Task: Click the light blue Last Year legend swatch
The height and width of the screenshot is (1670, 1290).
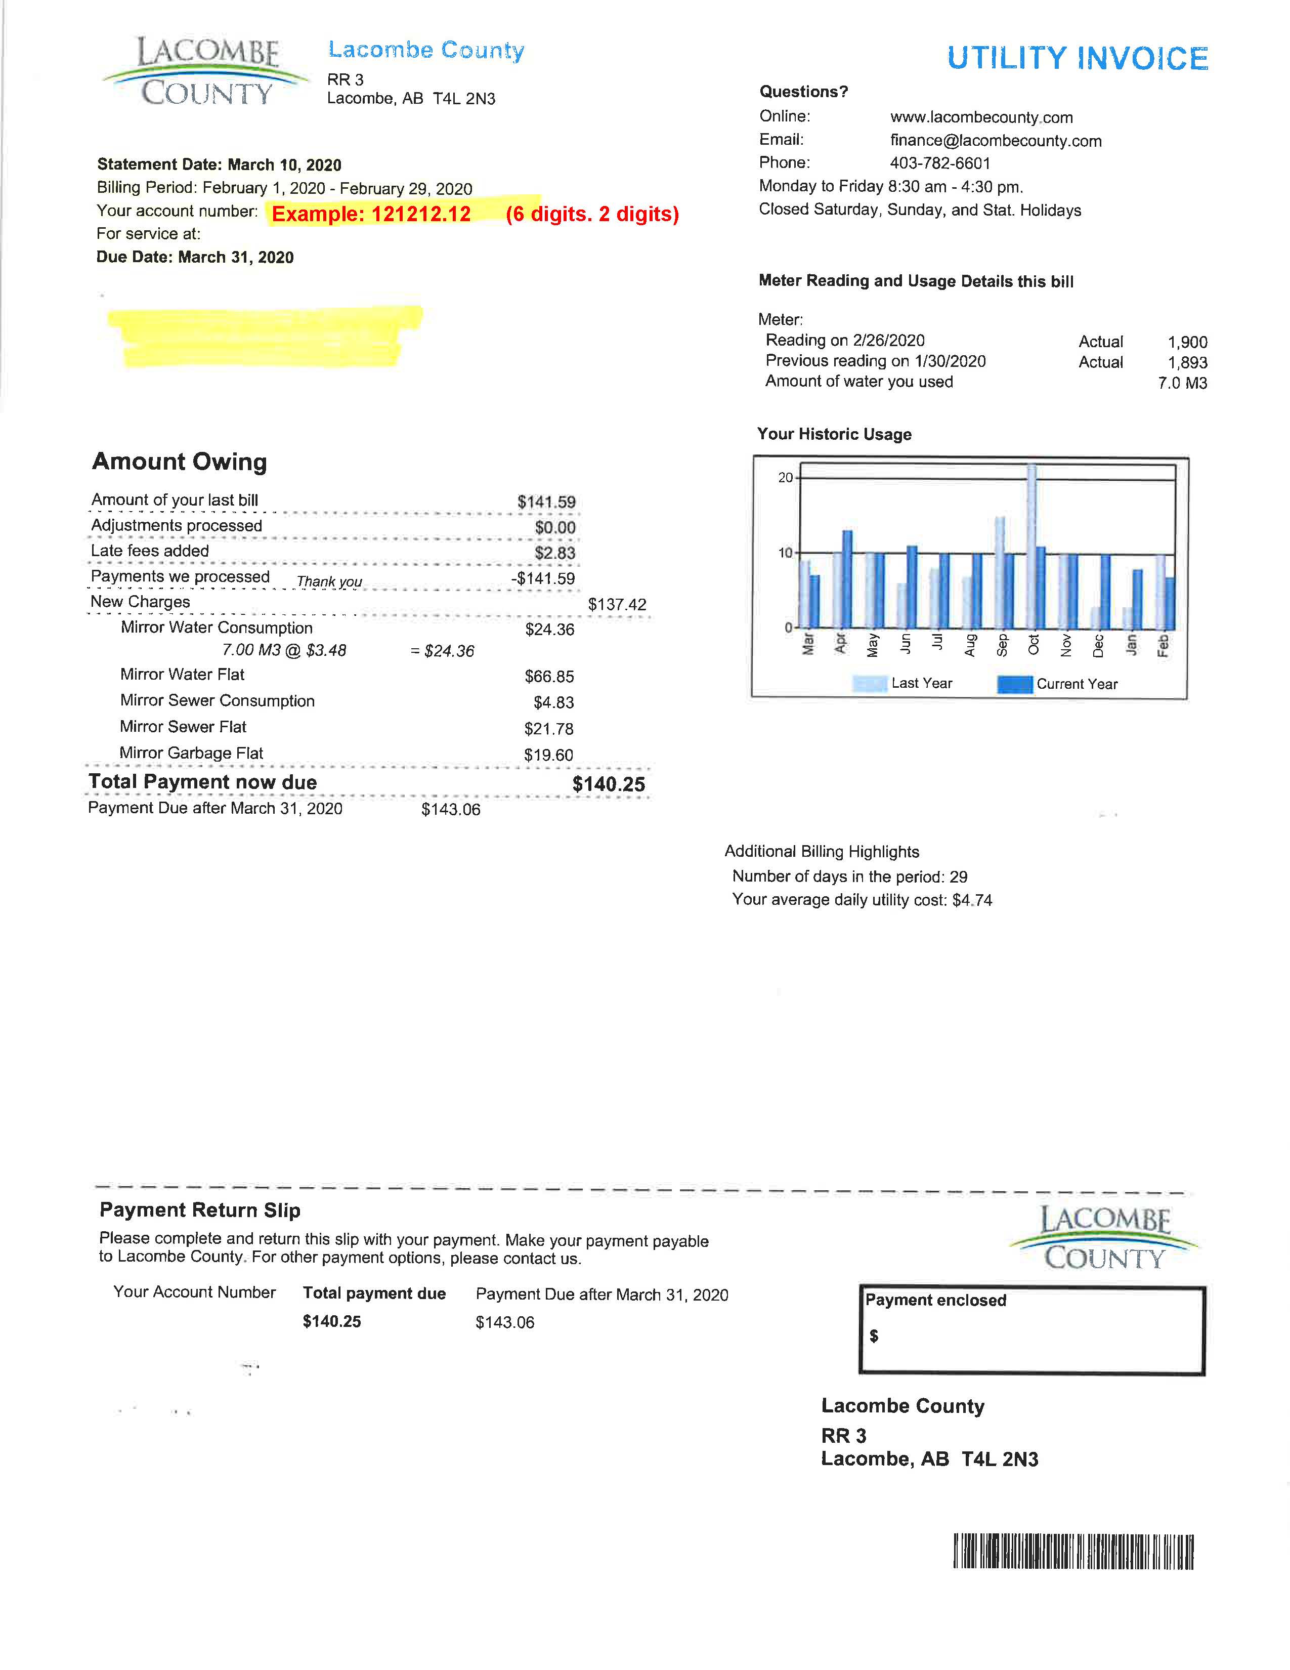Action: [x=870, y=684]
